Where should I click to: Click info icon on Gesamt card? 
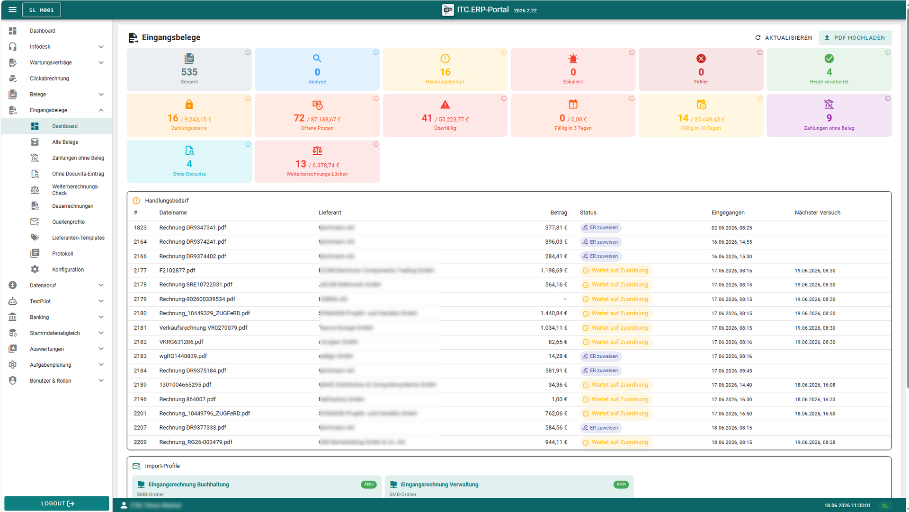(248, 53)
